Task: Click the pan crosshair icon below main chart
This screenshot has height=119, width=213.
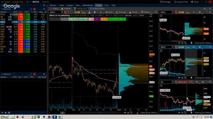Action: coord(128,112)
